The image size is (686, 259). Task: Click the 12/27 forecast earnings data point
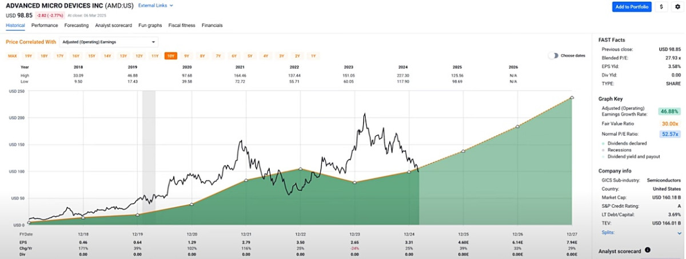point(572,98)
